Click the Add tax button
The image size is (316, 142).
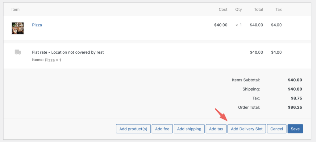[x=216, y=129]
